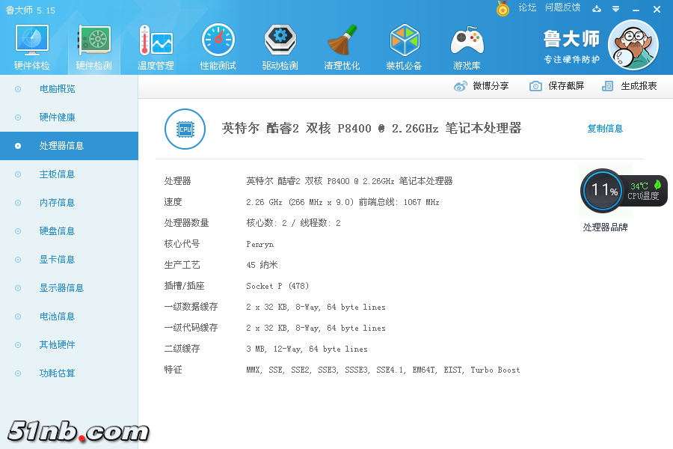Select the 温度管理 thermometer icon
The width and height of the screenshot is (673, 449).
pyautogui.click(x=156, y=40)
